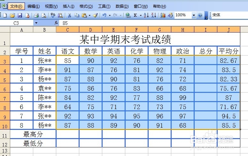Screen dimensions: 248x156
Task: Undo the last action with Undo arrow
Action: 105,15
